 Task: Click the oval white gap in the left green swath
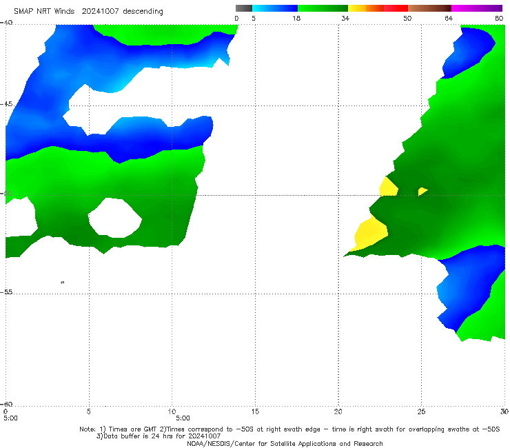pyautogui.click(x=115, y=218)
